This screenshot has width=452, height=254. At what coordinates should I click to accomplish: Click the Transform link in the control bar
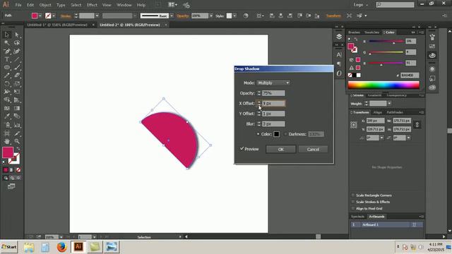(333, 16)
